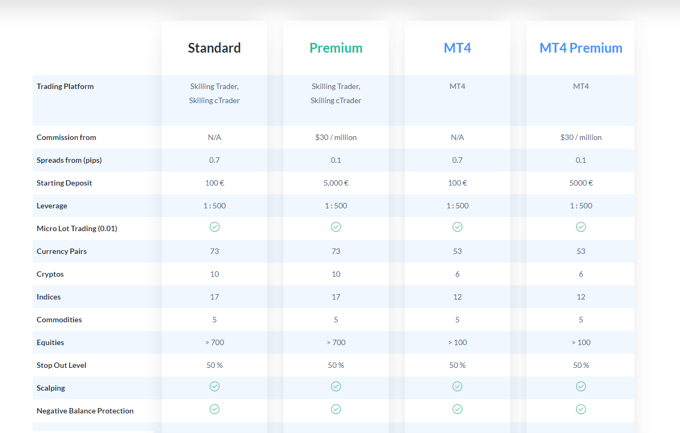
Task: Click Negative Balance Protection checkmark under MT4
Action: 457,409
